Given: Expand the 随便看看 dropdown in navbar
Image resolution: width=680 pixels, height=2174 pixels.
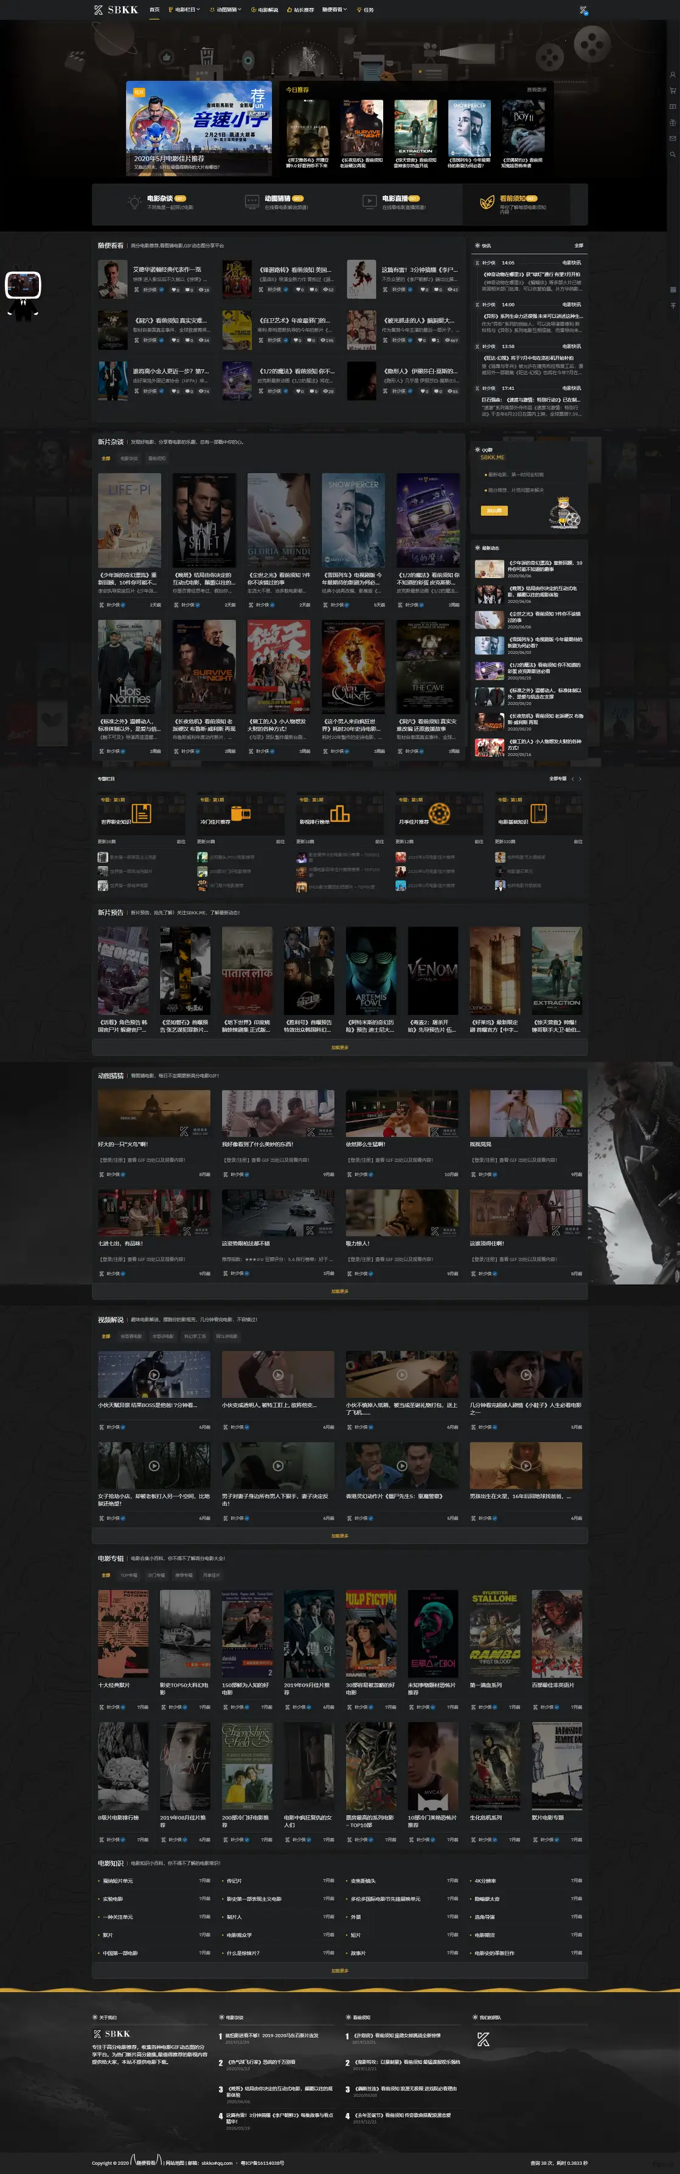Looking at the screenshot, I should (335, 10).
